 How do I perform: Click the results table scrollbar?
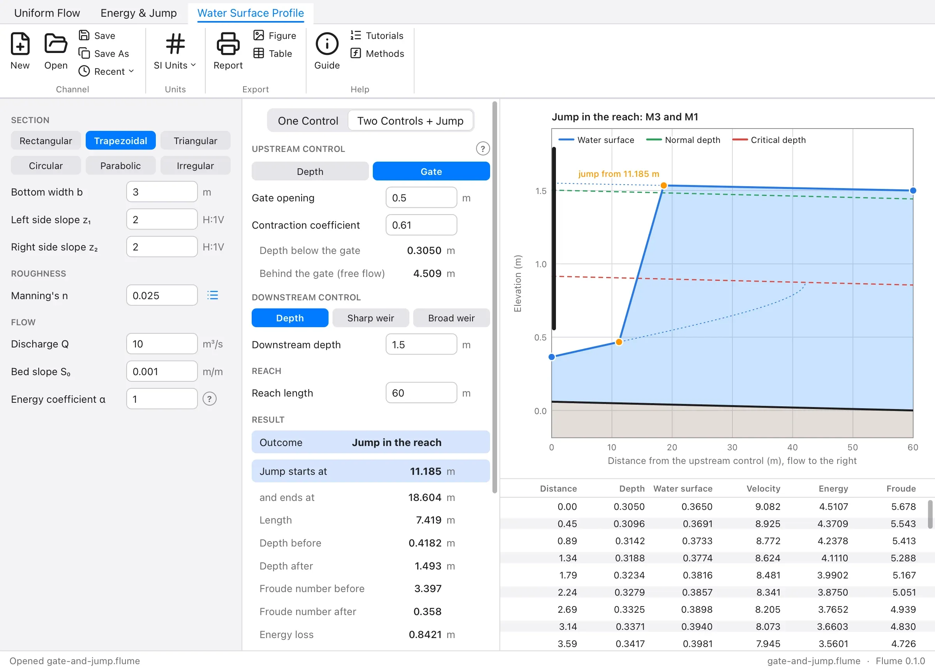(x=930, y=514)
